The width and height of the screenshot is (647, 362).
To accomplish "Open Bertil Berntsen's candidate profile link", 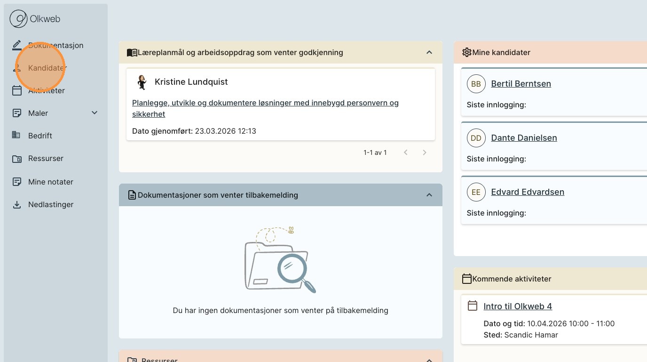I will click(x=521, y=84).
